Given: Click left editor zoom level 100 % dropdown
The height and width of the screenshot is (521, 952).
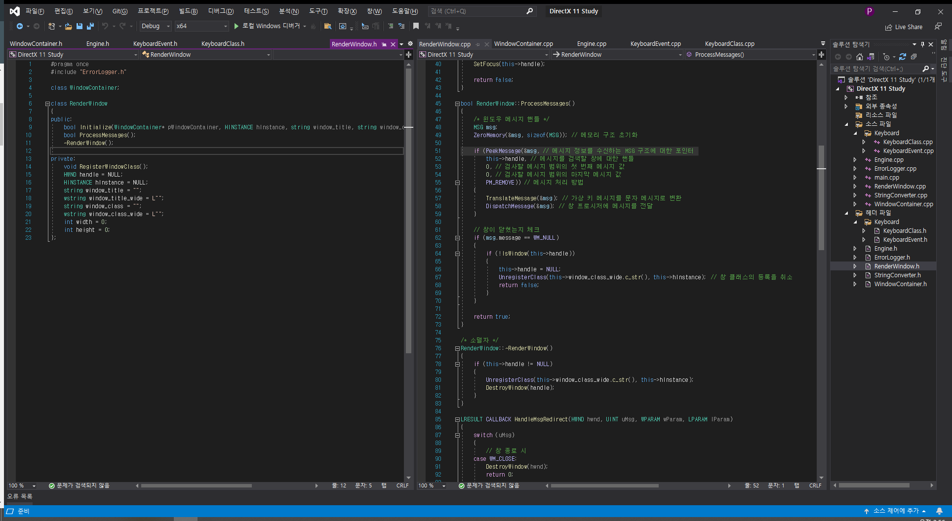Looking at the screenshot, I should [23, 485].
